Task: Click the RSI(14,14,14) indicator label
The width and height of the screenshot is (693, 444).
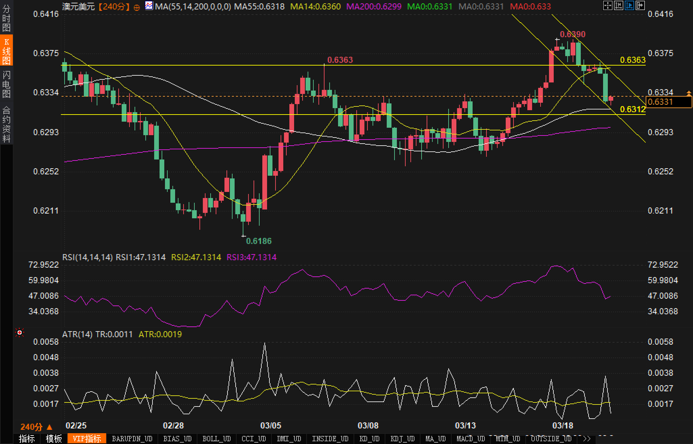Action: coord(87,257)
